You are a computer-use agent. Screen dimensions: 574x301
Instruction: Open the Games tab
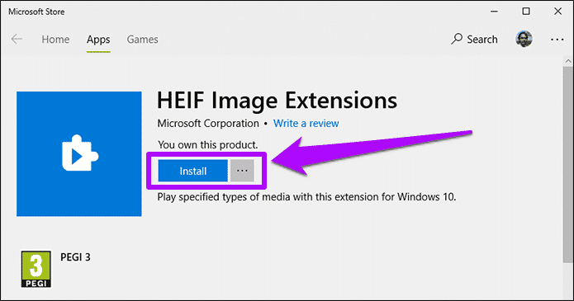coord(142,39)
